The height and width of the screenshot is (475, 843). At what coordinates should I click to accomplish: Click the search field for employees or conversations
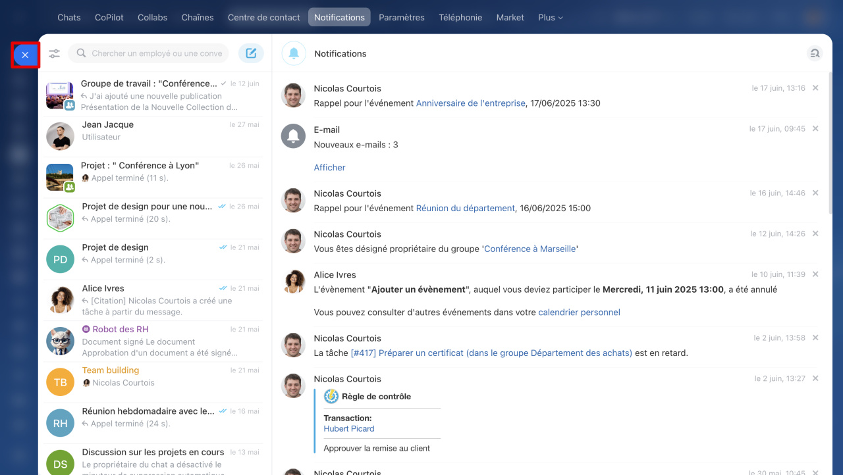click(149, 53)
